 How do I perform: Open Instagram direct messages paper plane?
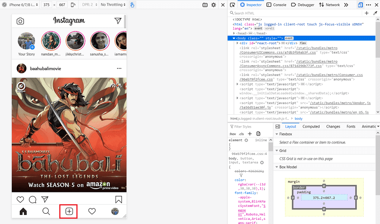click(x=118, y=21)
